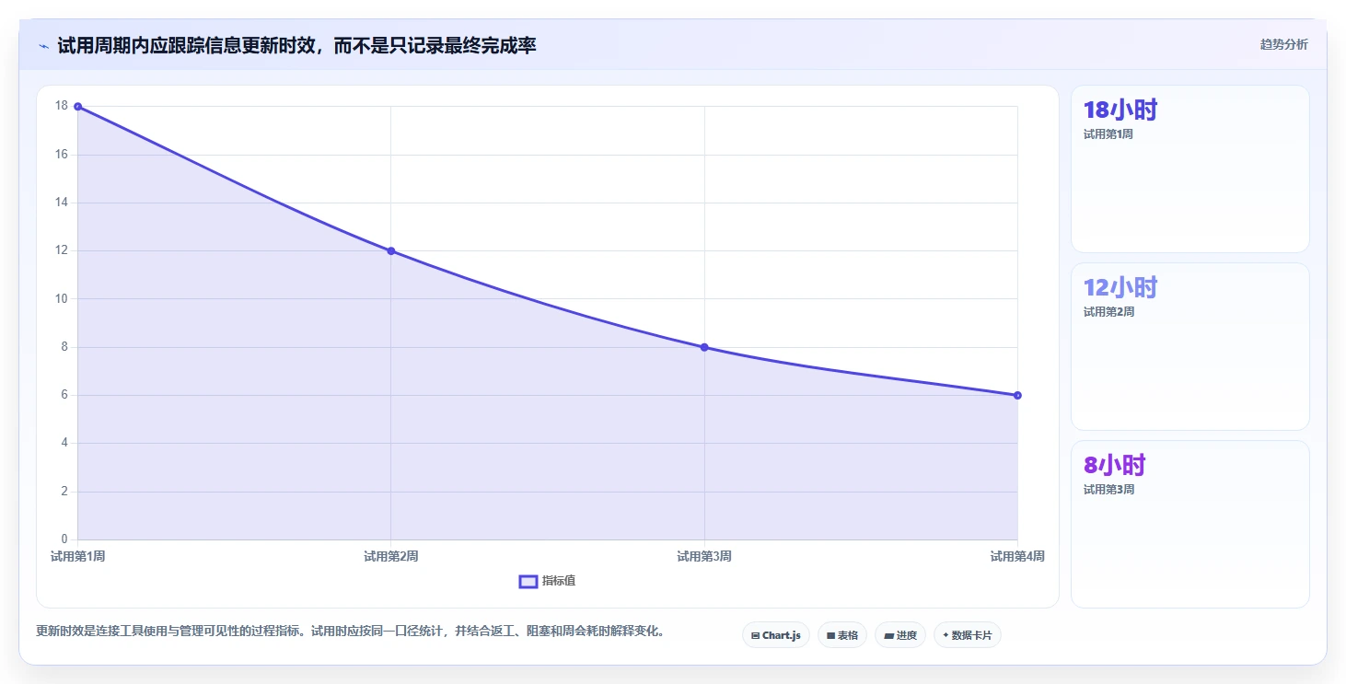Viewport: 1346px width, 684px height.
Task: Select the 进度 tag
Action: (x=900, y=635)
